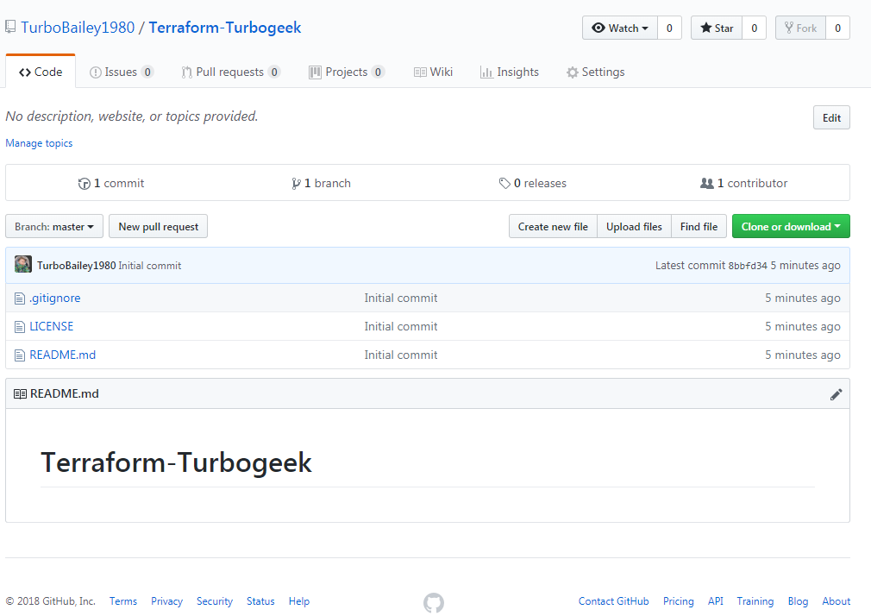This screenshot has height=616, width=871.
Task: Click Upload files button
Action: point(634,226)
